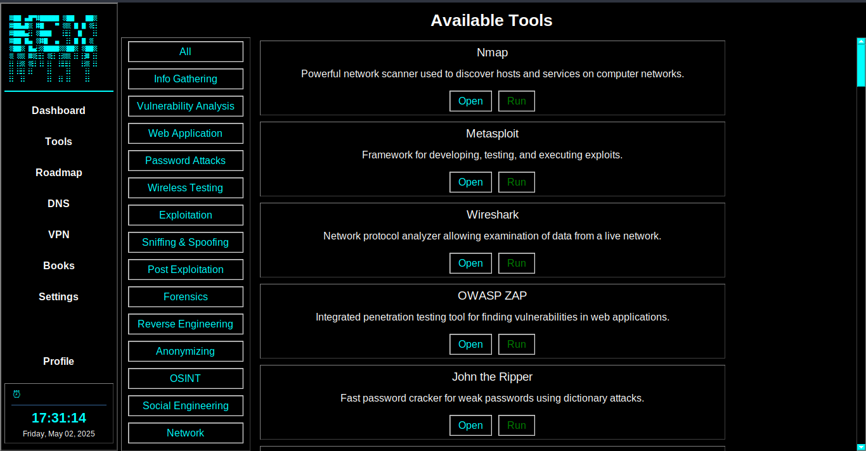
Task: Run the Wireshark tool
Action: point(517,264)
